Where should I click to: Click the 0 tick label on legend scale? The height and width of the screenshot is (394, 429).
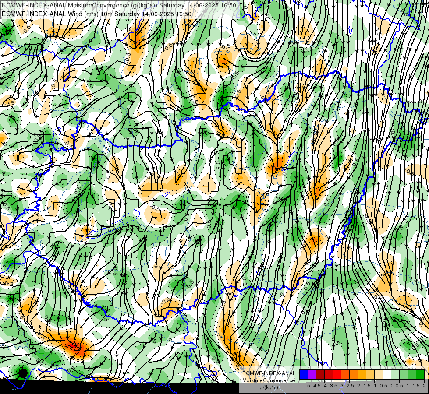tap(391, 386)
